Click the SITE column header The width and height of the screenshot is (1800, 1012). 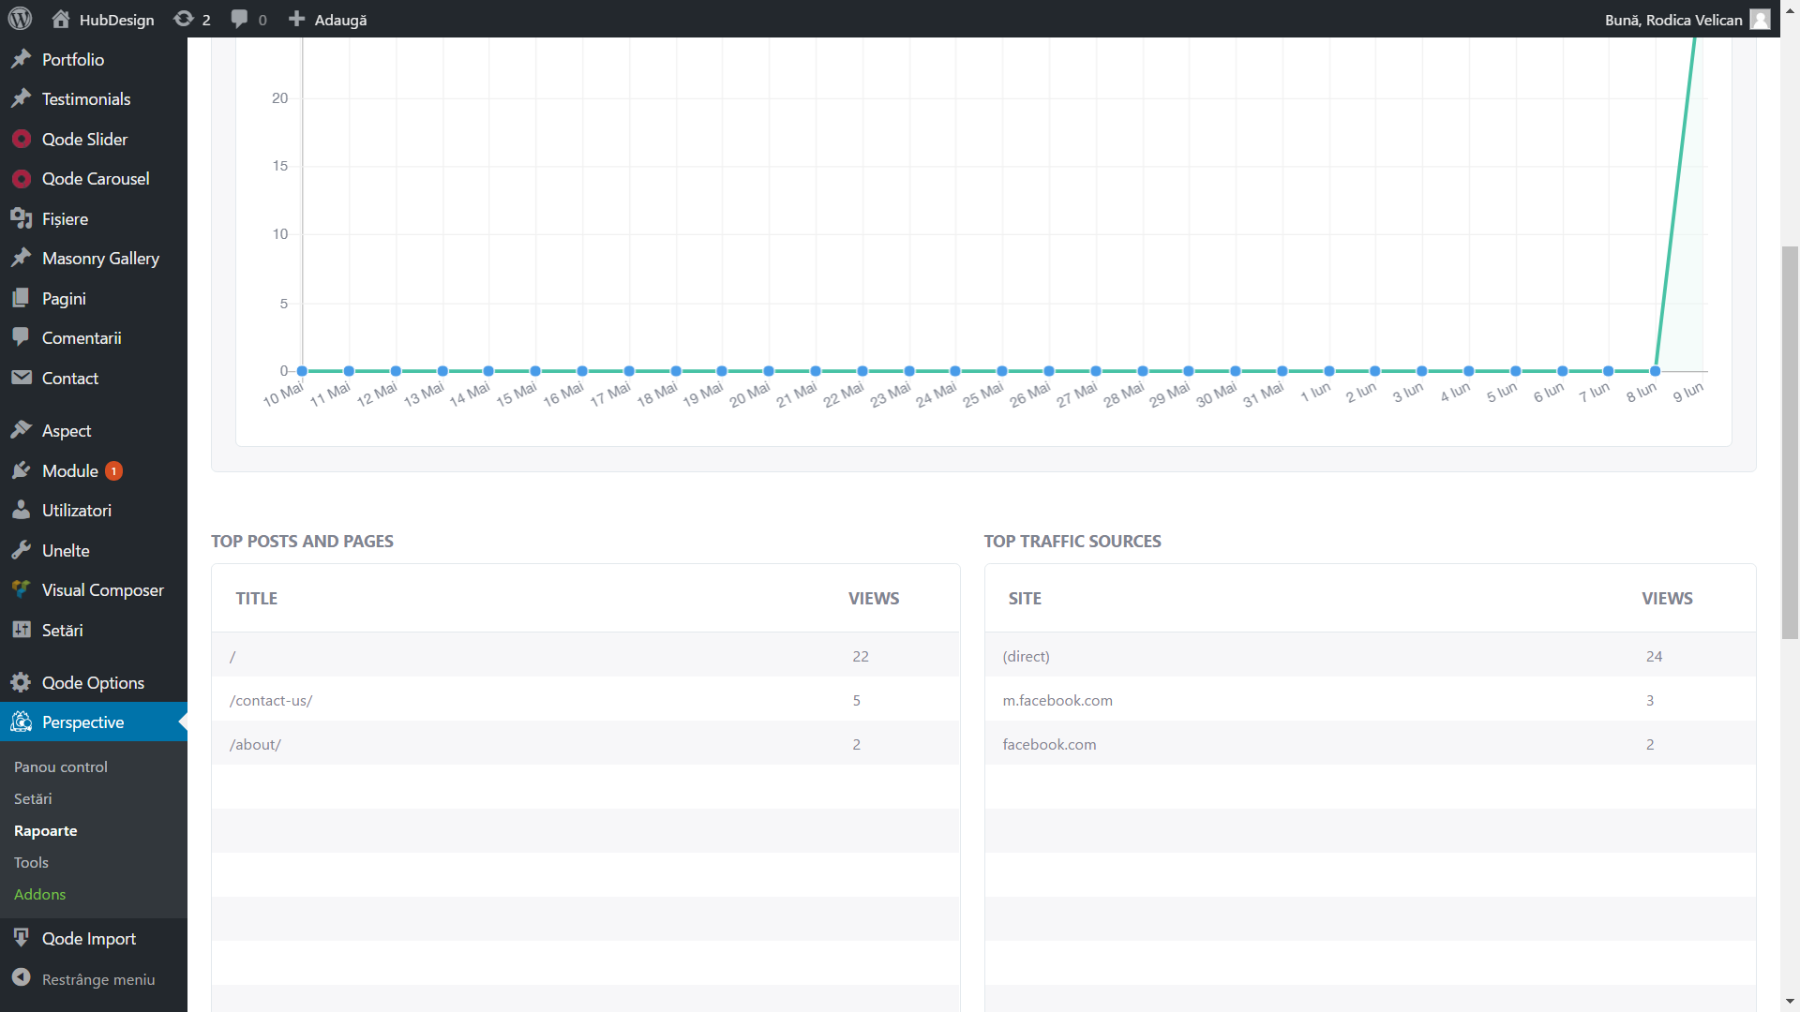click(1025, 598)
